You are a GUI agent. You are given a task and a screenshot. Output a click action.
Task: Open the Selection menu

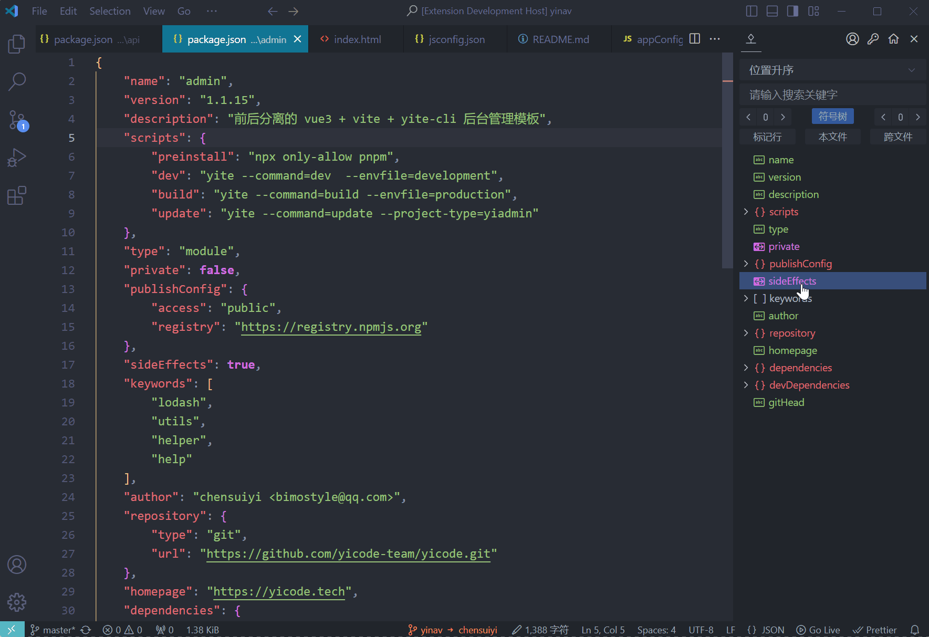click(x=110, y=11)
